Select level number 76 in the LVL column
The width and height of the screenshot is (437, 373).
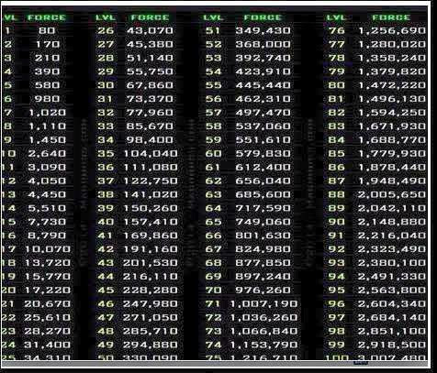(336, 30)
